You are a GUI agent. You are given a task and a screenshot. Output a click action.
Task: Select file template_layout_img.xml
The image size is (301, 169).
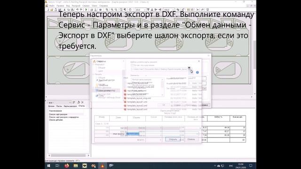[139, 98]
